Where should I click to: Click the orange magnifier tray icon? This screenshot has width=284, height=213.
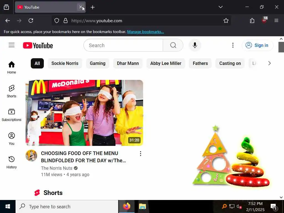224,206
